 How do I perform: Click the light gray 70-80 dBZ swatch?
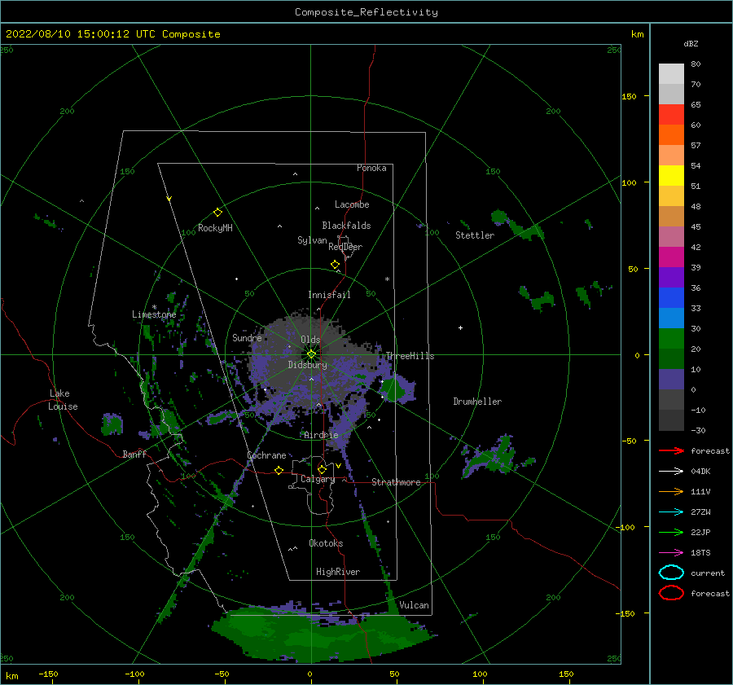(671, 74)
